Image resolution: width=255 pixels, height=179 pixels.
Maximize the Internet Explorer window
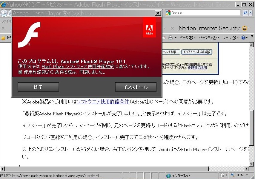coord(244,4)
